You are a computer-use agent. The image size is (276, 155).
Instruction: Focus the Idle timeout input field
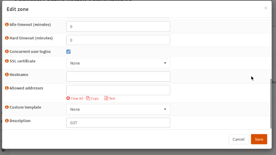[x=118, y=27]
